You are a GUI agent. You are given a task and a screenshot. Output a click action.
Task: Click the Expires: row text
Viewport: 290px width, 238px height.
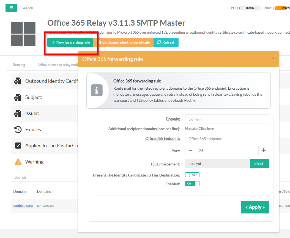[x=34, y=129]
